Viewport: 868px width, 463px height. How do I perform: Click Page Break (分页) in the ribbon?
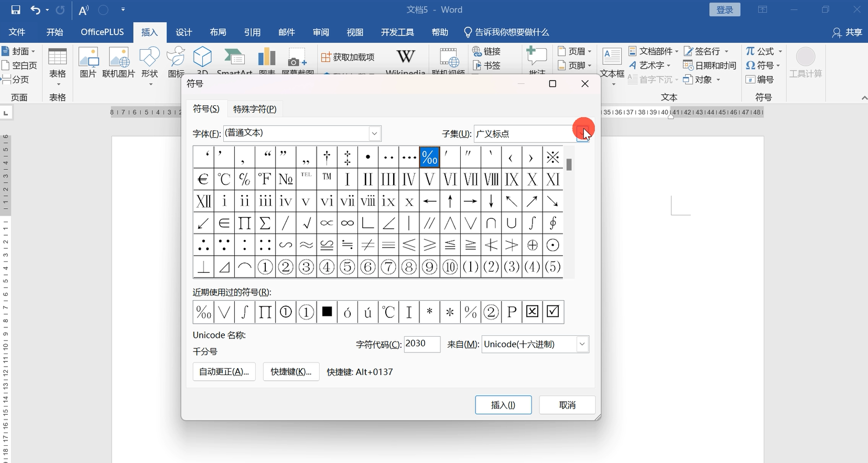[15, 80]
